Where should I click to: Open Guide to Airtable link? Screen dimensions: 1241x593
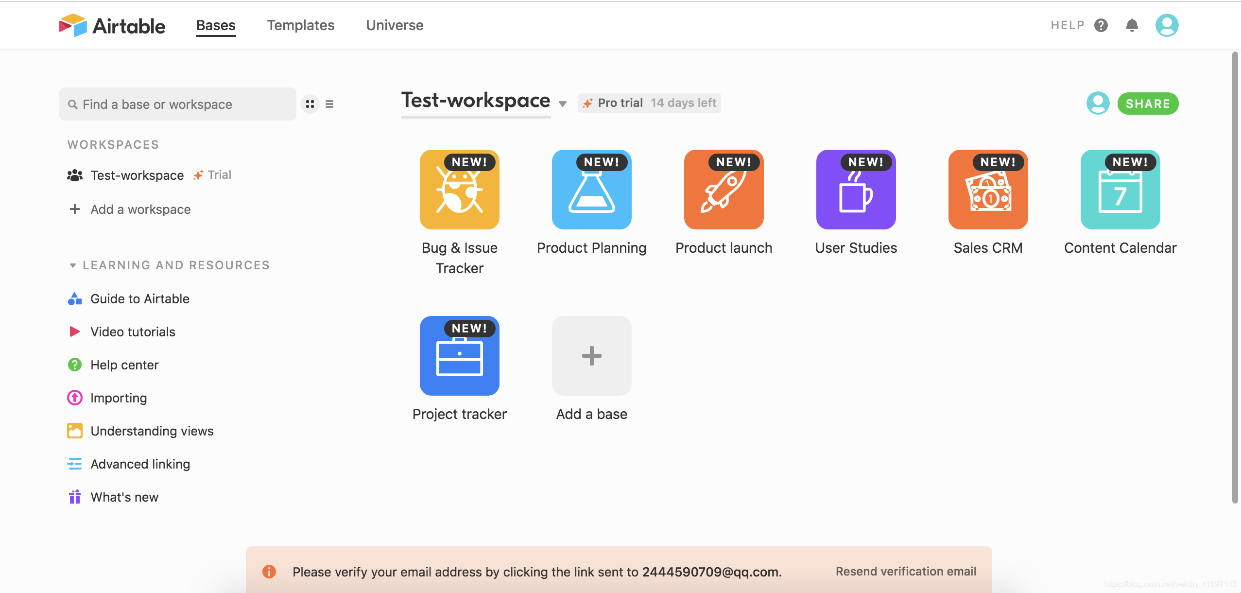tap(140, 299)
